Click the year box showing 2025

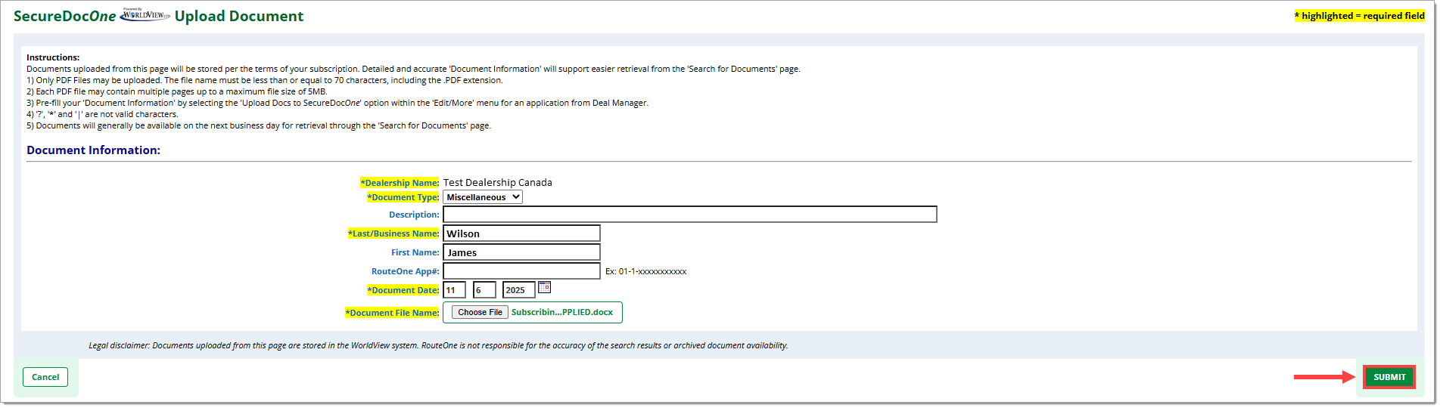pos(518,290)
